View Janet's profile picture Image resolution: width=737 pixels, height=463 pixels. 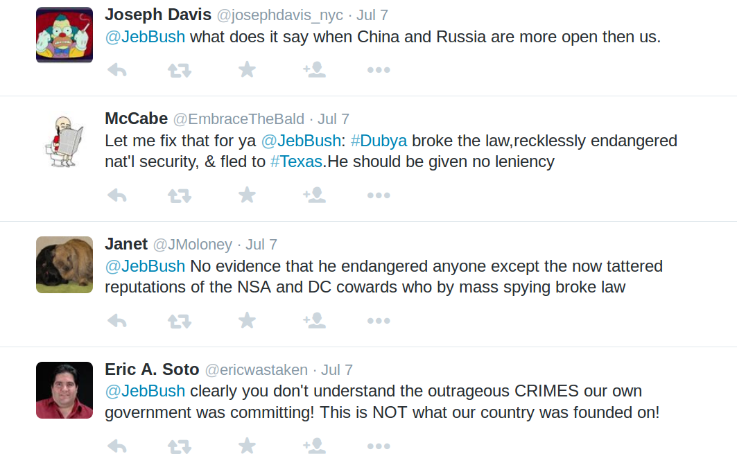[64, 265]
